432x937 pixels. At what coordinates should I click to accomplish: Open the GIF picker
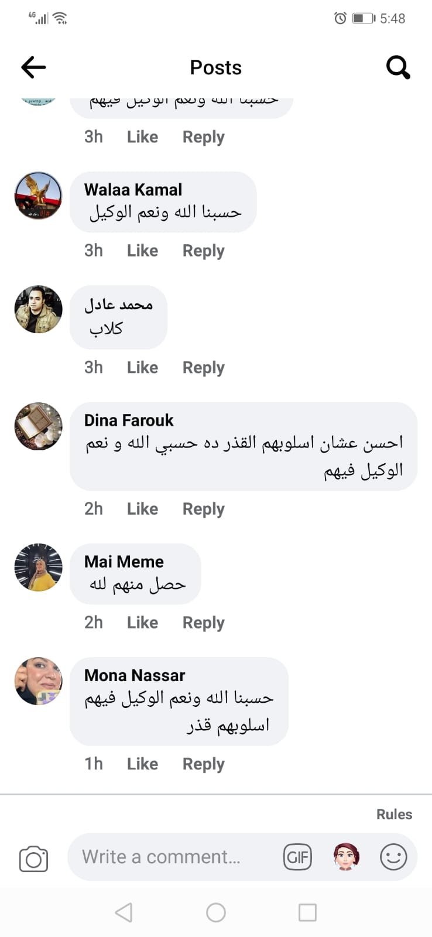[297, 857]
